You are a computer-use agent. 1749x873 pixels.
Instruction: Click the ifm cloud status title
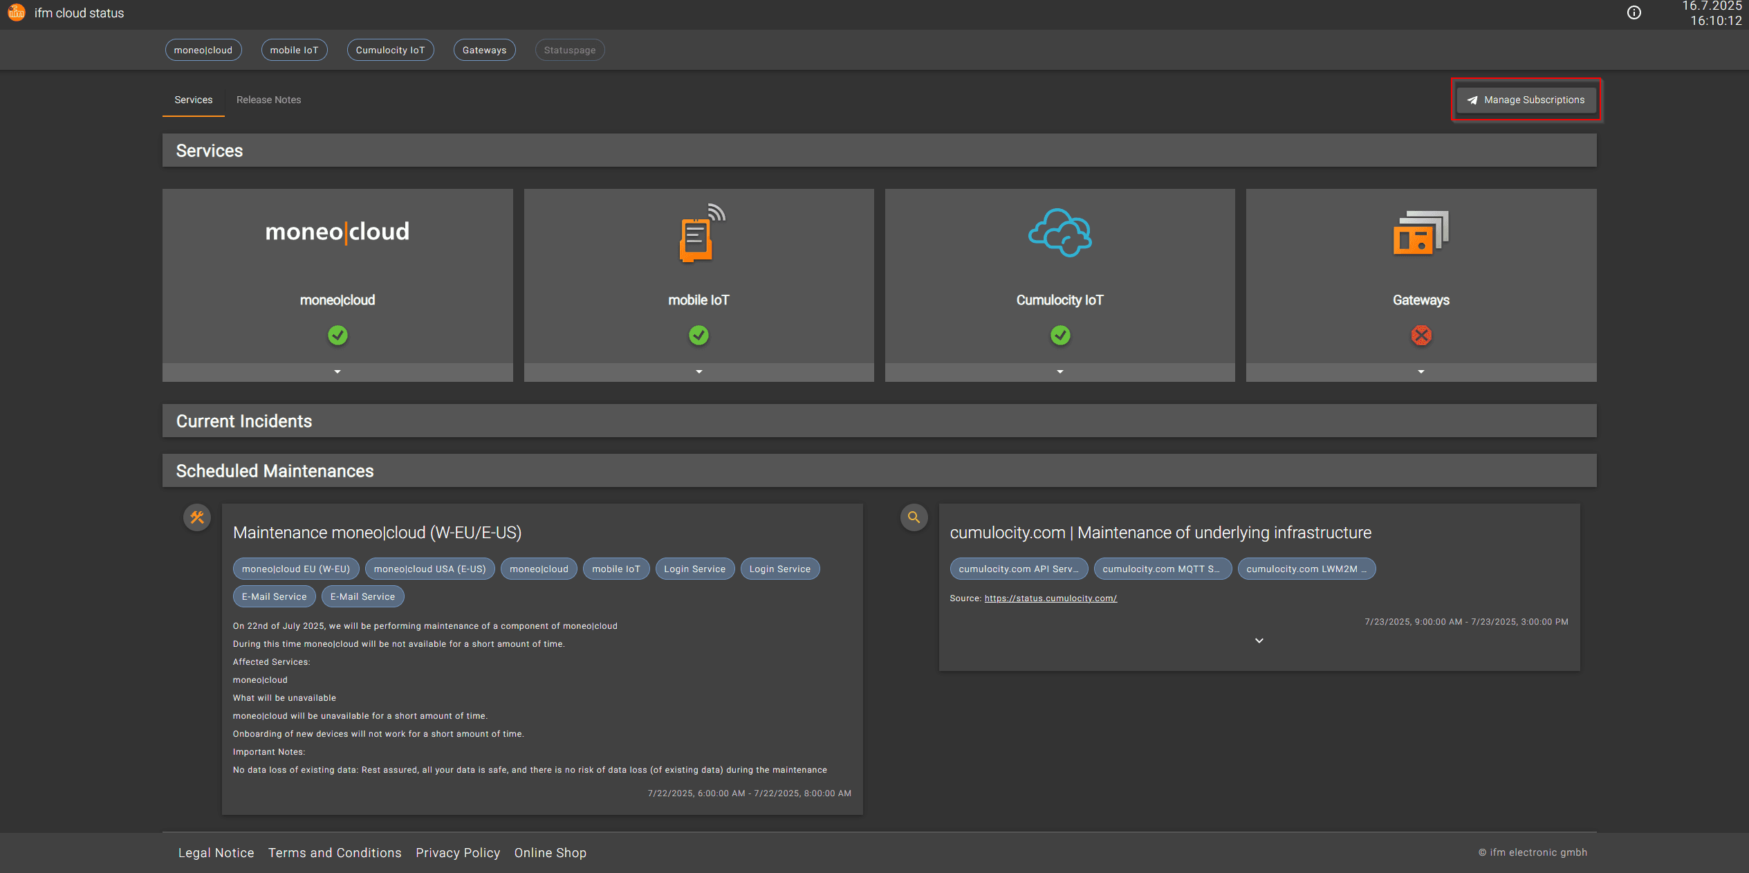[80, 13]
